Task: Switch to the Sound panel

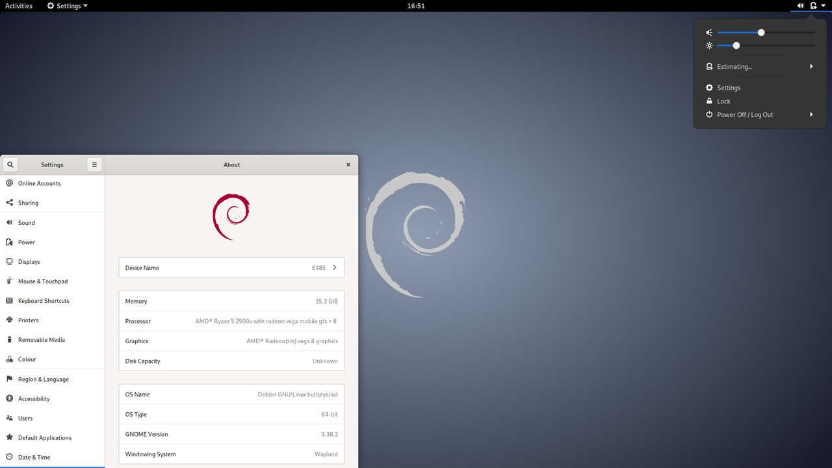Action: (x=52, y=222)
